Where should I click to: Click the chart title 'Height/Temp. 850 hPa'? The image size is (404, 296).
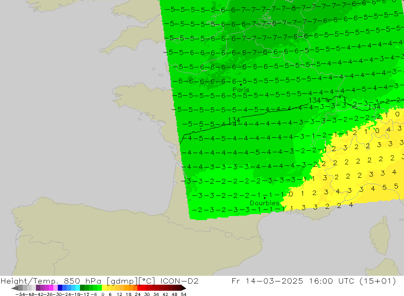click(x=51, y=281)
